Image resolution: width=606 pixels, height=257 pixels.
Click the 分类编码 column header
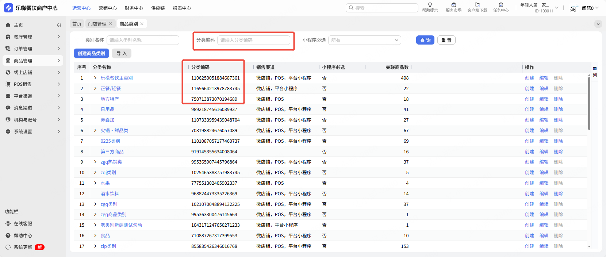200,67
